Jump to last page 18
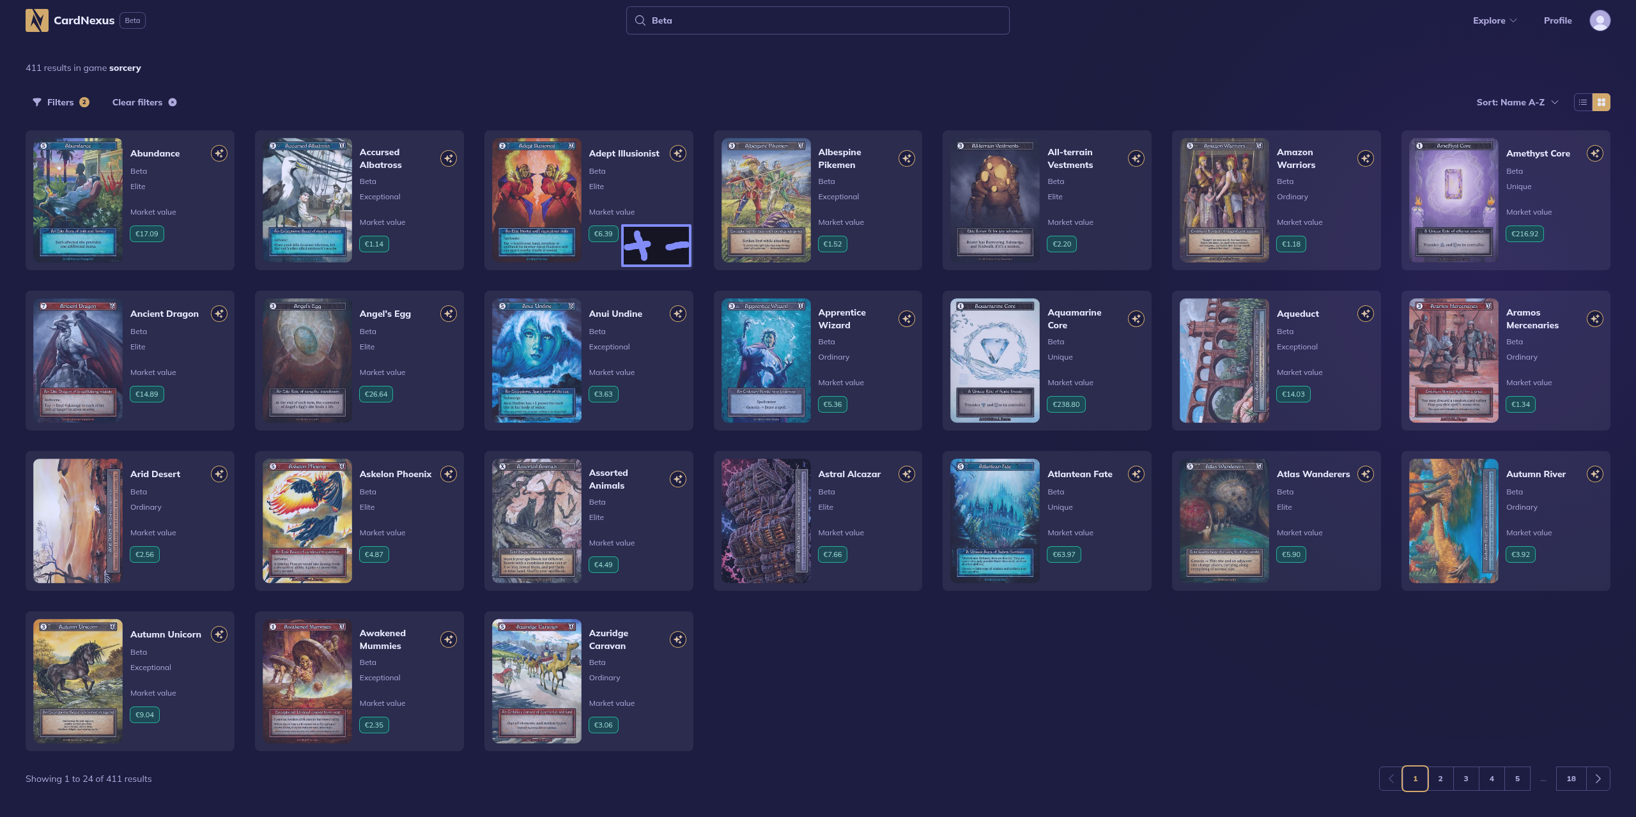The image size is (1636, 817). [x=1571, y=779]
